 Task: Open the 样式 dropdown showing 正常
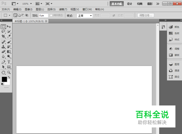(85, 16)
